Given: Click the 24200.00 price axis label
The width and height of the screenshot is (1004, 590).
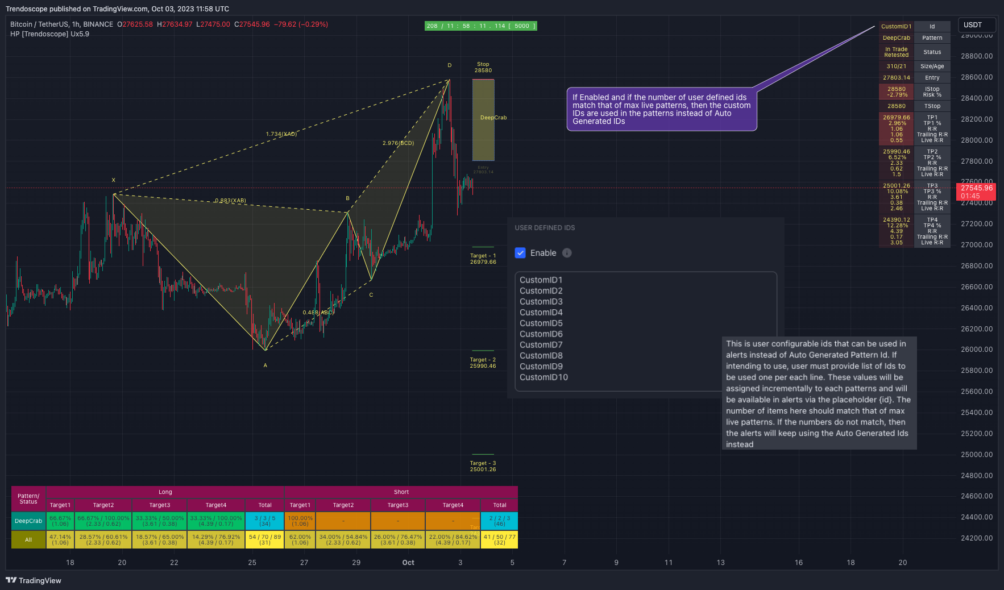Looking at the screenshot, I should (x=977, y=538).
